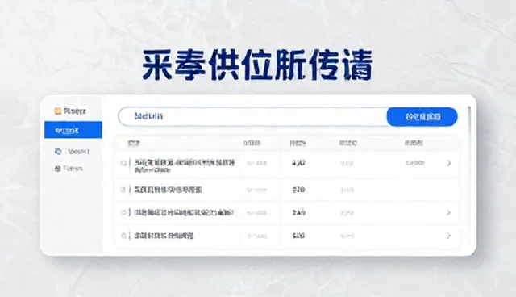Click the magnifier icon in the third table row
516x297 pixels.
123,213
